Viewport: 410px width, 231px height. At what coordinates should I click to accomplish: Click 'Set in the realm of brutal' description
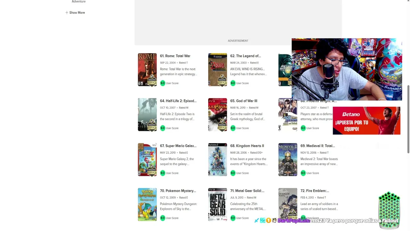(247, 116)
